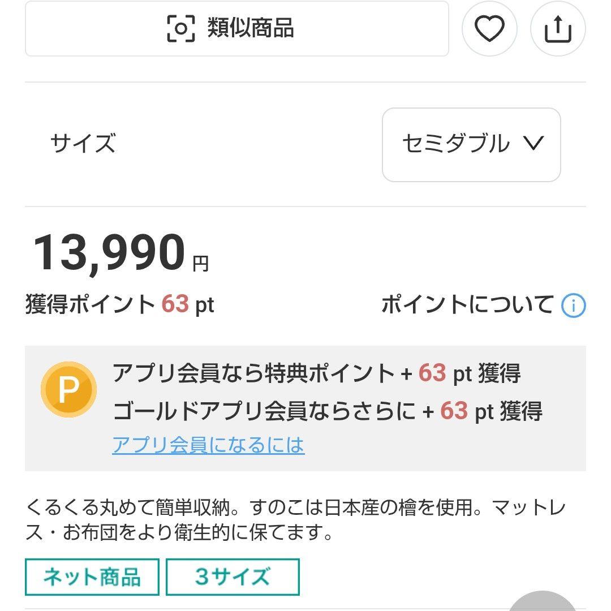This screenshot has width=611, height=611.
Task: Expand the size selector chevron
Action: coord(534,144)
